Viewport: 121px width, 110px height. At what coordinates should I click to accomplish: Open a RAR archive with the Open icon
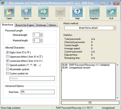pos(9,12)
